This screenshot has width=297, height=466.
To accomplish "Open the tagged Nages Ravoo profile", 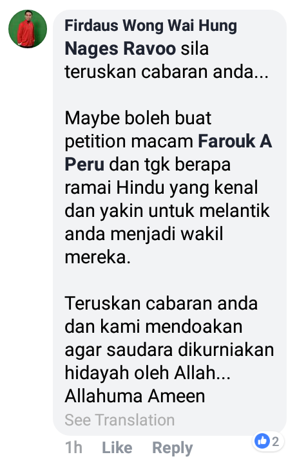I will (120, 49).
